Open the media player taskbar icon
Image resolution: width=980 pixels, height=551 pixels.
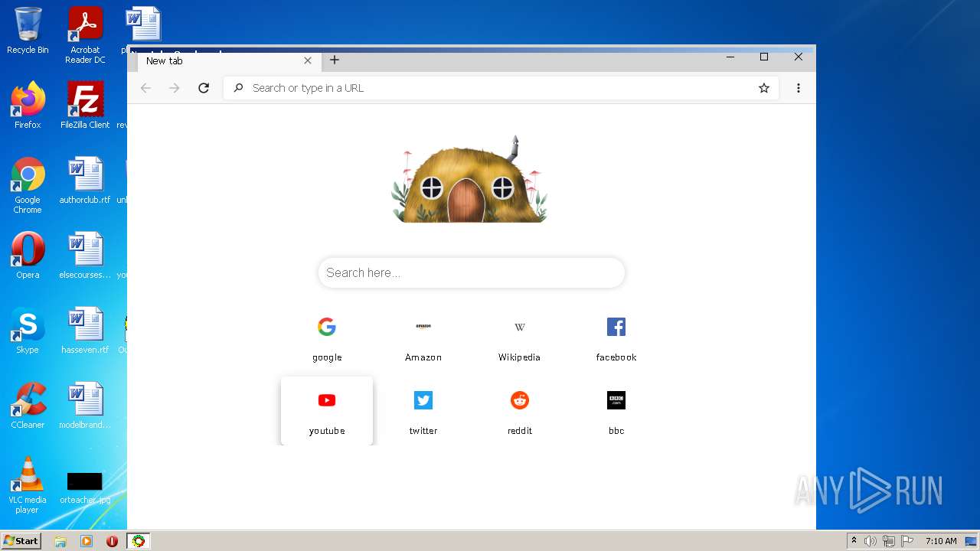click(87, 541)
